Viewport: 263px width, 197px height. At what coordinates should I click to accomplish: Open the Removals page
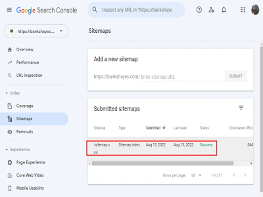point(24,132)
